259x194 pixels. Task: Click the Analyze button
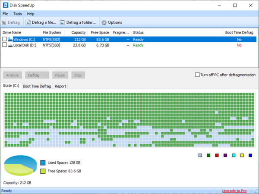click(13, 75)
